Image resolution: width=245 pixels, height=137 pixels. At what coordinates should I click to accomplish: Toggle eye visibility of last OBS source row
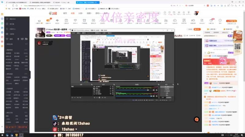click(x=111, y=94)
